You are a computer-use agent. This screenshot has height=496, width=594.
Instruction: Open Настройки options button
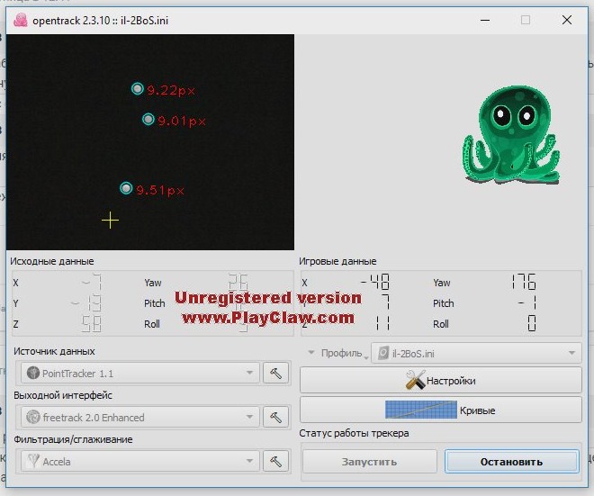(441, 380)
